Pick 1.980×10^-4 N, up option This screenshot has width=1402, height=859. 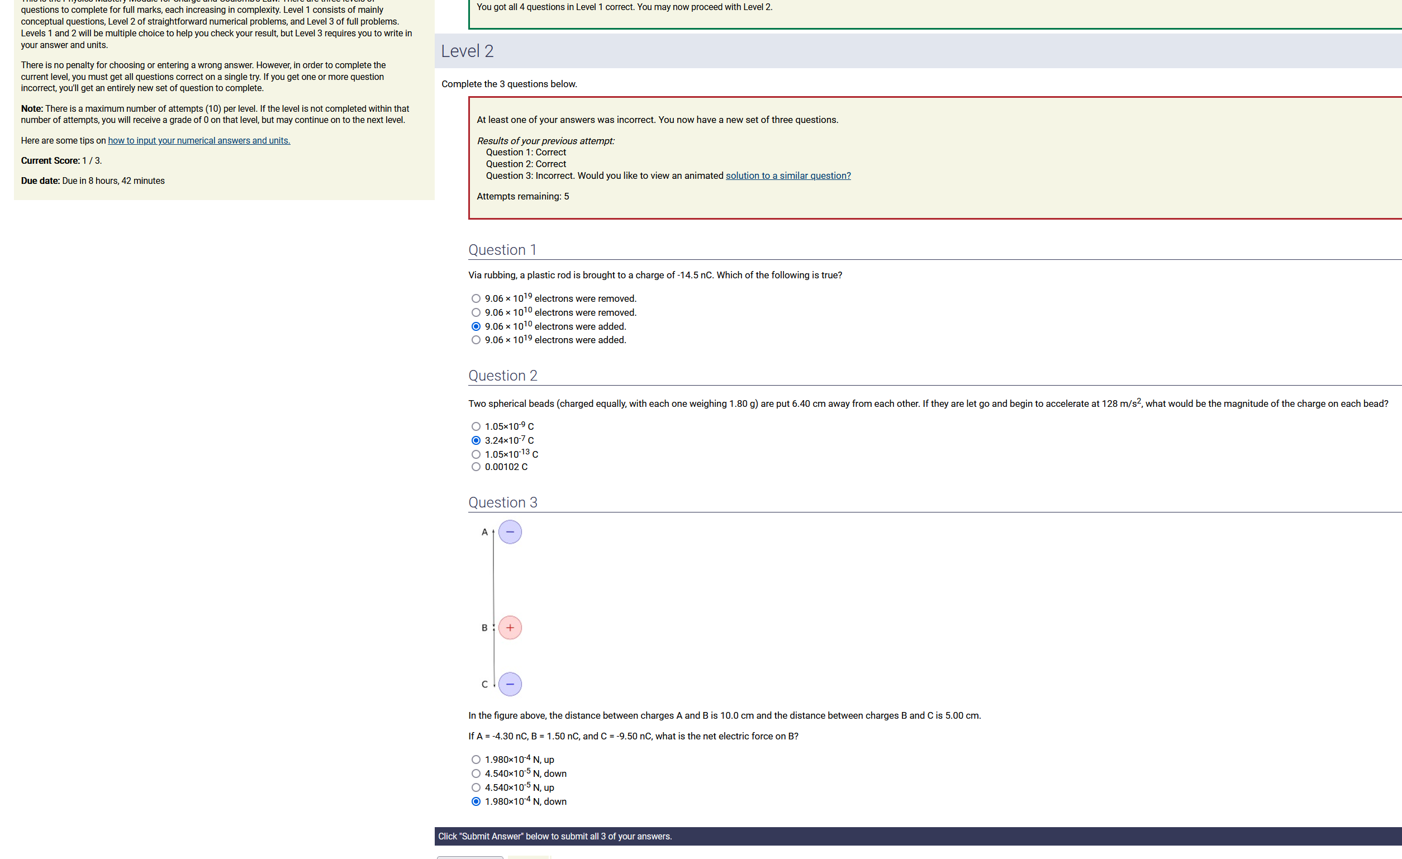point(476,760)
